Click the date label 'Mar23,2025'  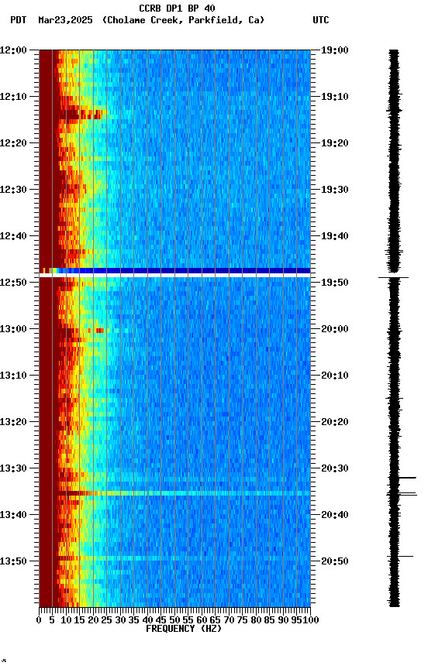tap(65, 20)
